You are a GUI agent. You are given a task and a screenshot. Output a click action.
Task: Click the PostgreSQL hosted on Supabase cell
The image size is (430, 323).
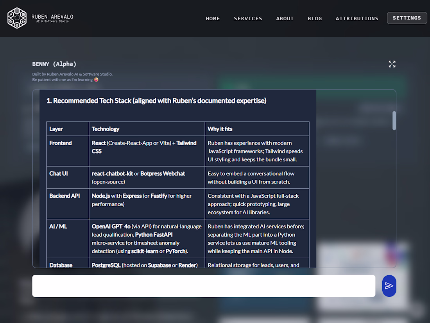point(147,263)
